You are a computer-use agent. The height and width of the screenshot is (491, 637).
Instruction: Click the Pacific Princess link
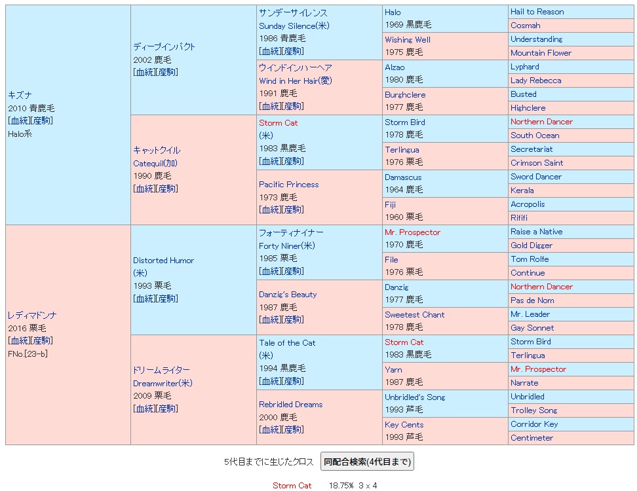point(289,184)
